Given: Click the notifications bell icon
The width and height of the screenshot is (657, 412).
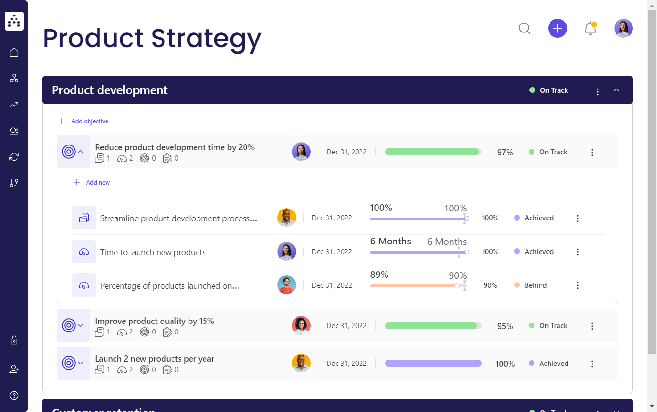Looking at the screenshot, I should [590, 28].
